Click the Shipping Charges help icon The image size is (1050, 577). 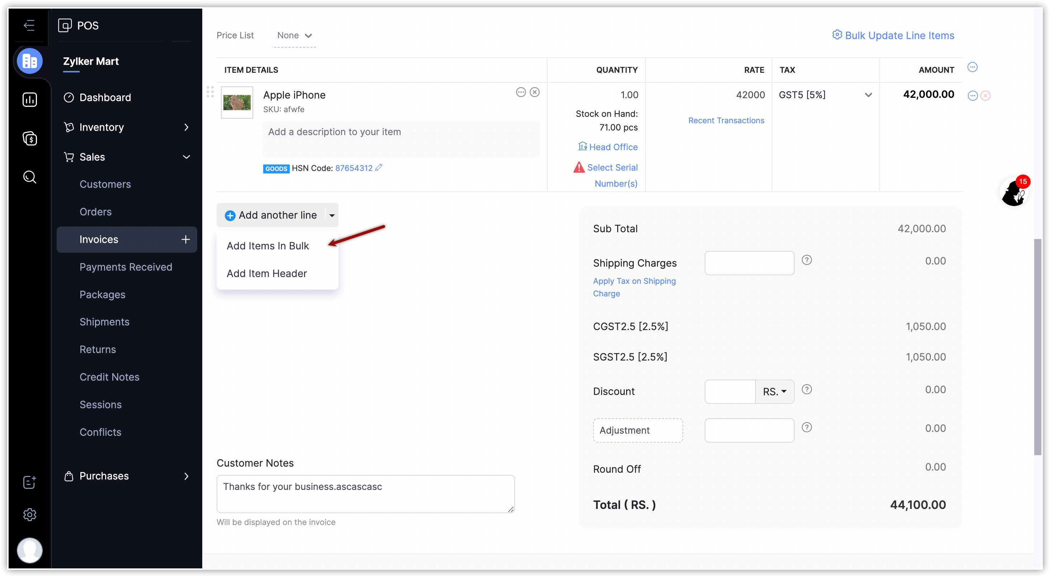[x=807, y=260]
